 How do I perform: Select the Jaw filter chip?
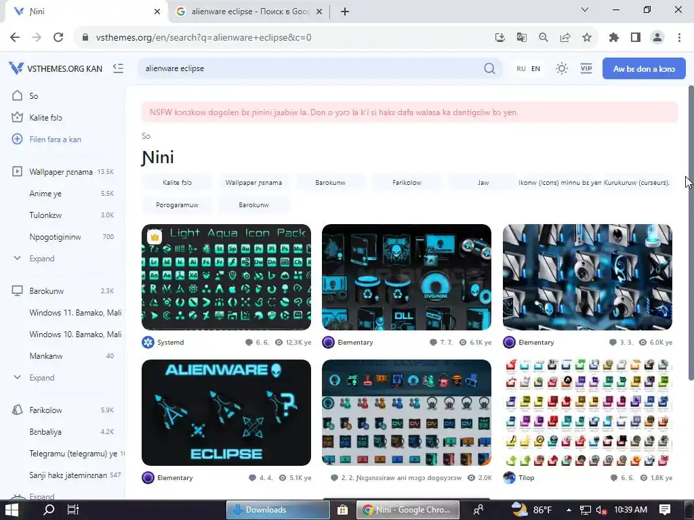click(483, 182)
